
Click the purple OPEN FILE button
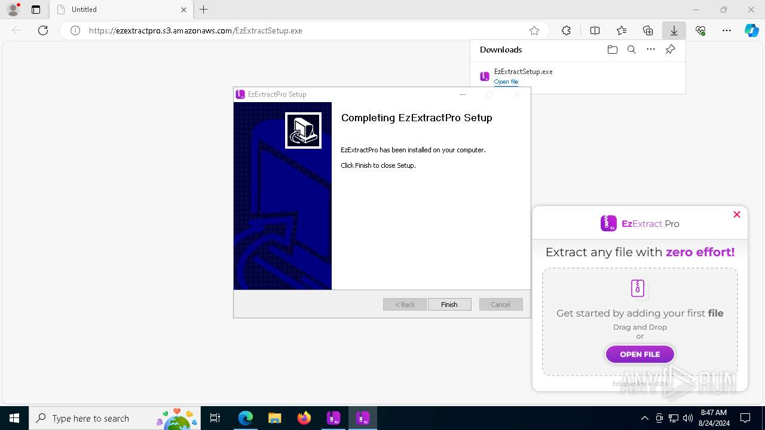[640, 354]
